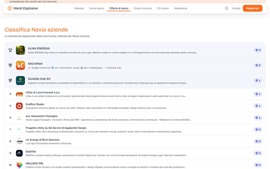Click the Nexia gem badge for Scintilla Hub

[x=258, y=81]
